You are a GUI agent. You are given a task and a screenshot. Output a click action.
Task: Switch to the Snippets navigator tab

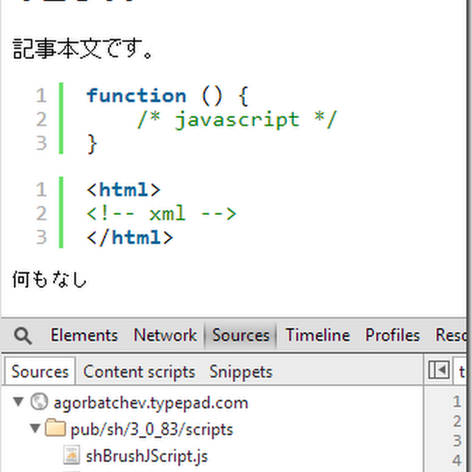point(241,372)
